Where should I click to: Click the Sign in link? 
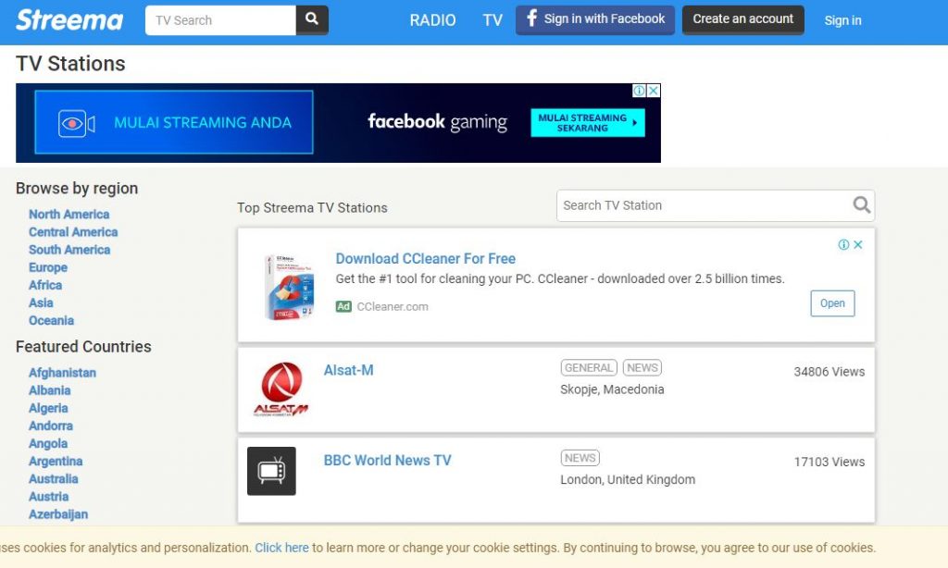click(x=842, y=20)
